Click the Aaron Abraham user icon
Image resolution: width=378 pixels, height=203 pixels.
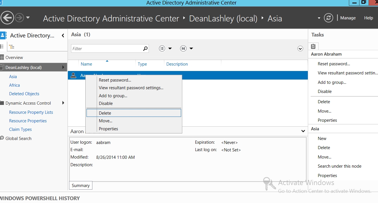(73, 75)
